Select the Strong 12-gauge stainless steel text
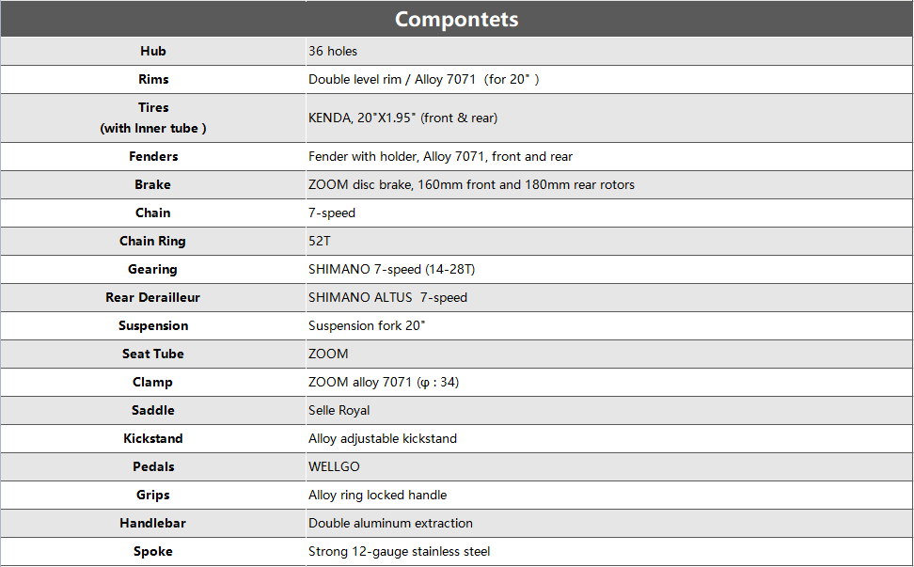Viewport: 914px width, 567px height. coord(399,551)
